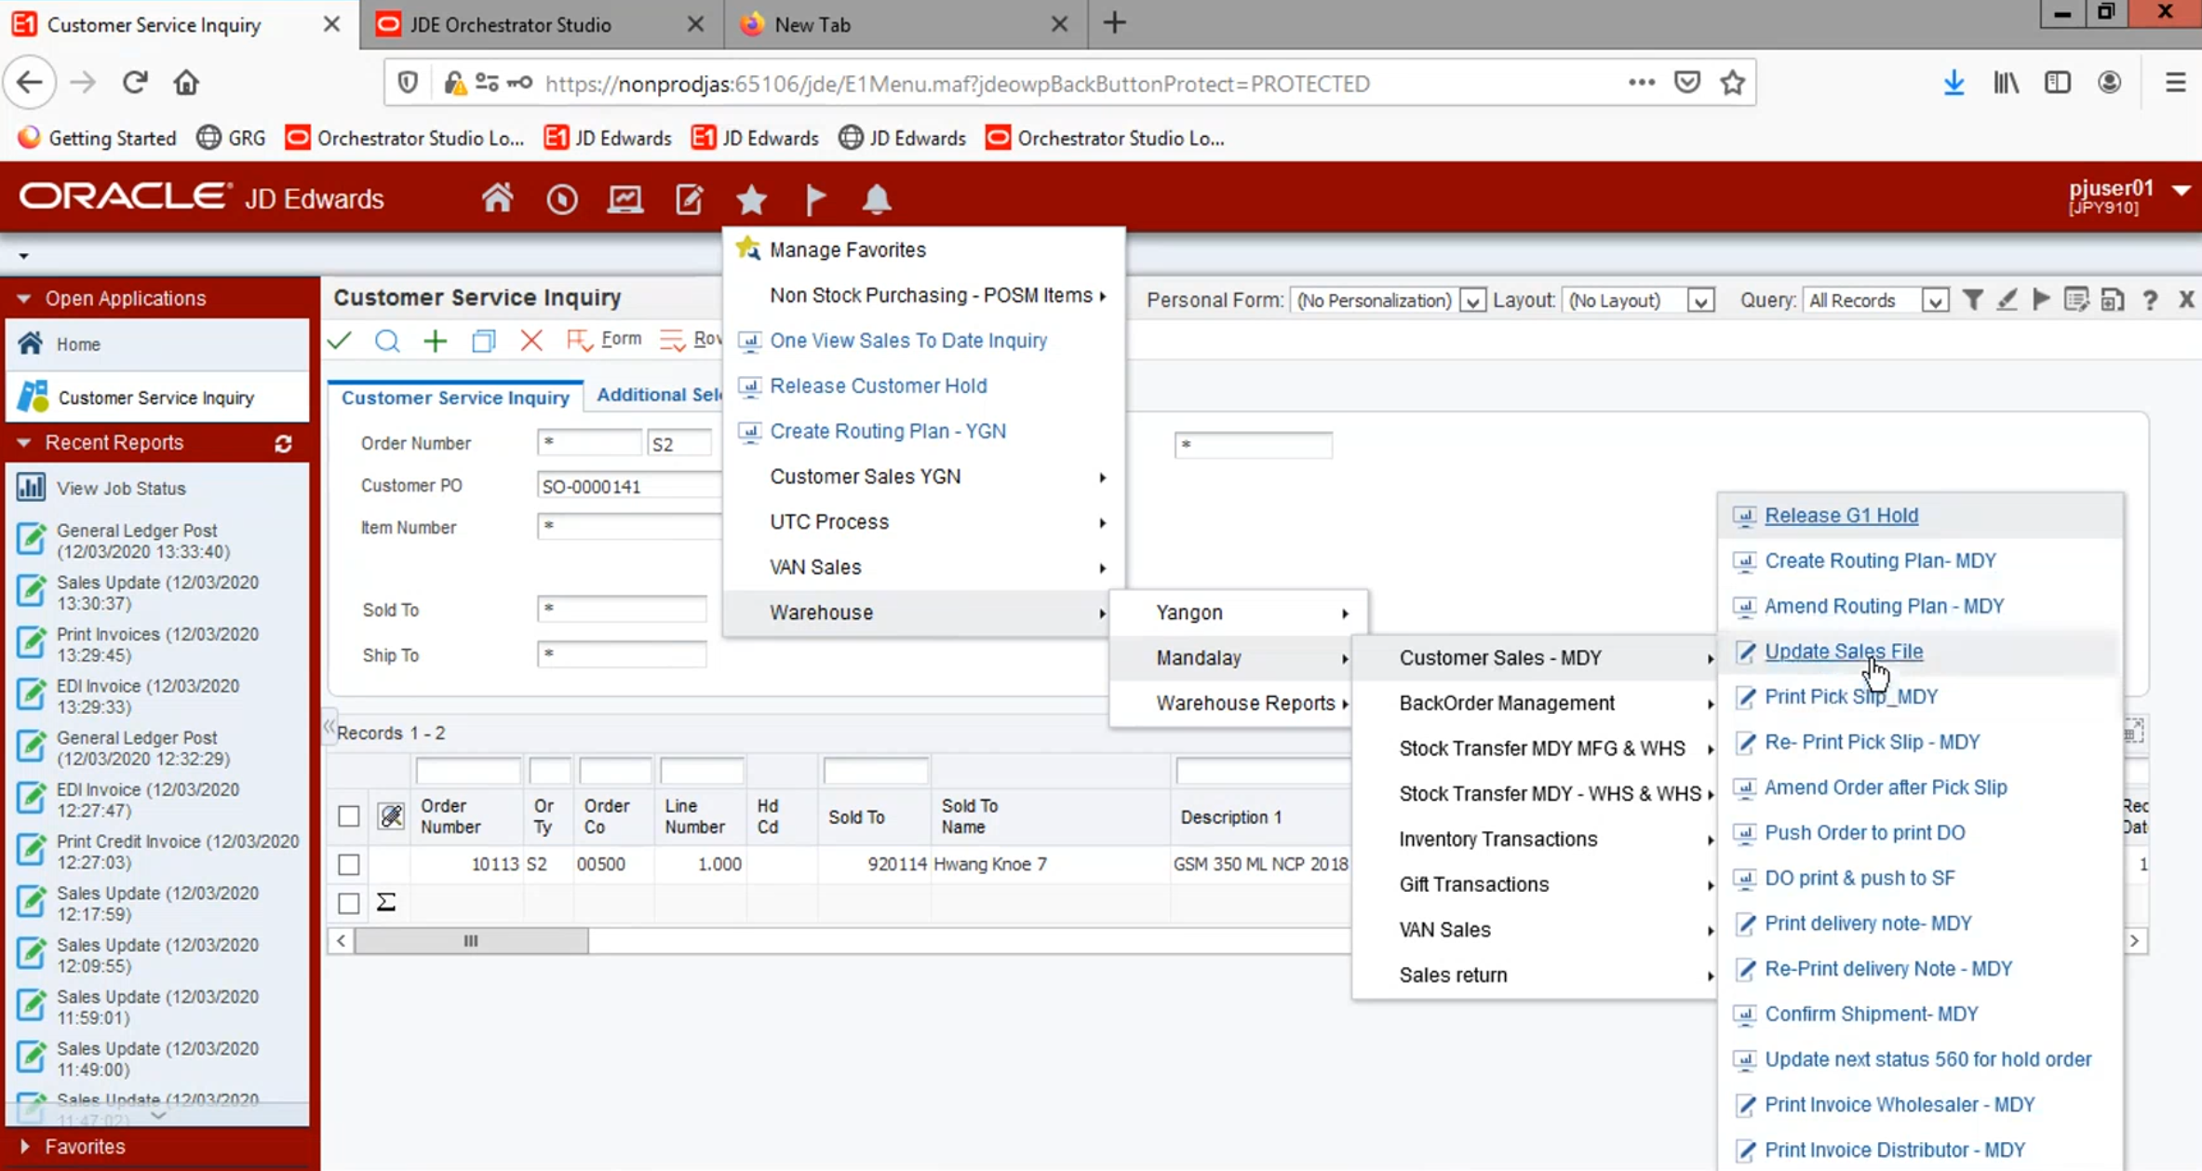Click the green plus Add icon

(435, 341)
